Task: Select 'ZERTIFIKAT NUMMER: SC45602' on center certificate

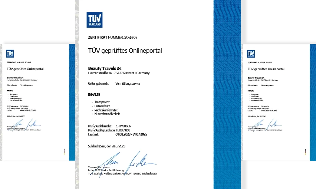Action: coord(113,37)
